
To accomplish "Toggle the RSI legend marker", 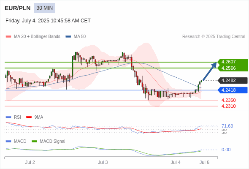I will [8, 117].
